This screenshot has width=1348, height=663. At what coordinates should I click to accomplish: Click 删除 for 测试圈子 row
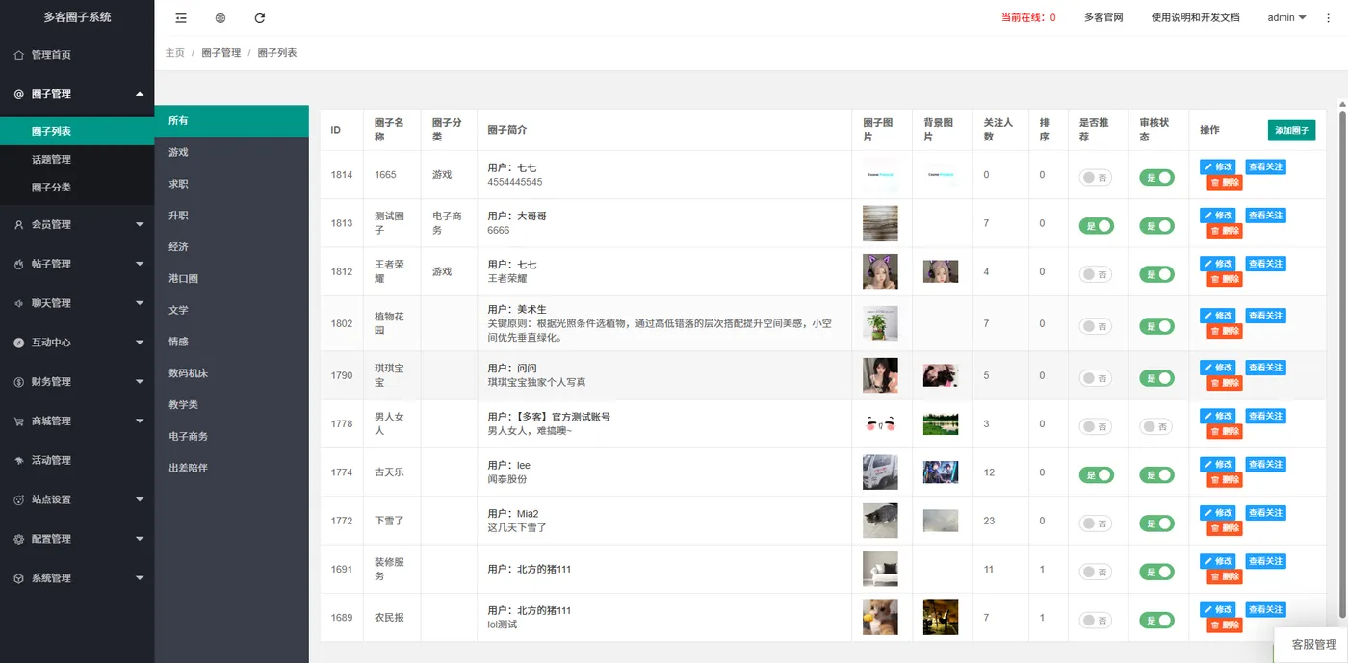tap(1225, 231)
